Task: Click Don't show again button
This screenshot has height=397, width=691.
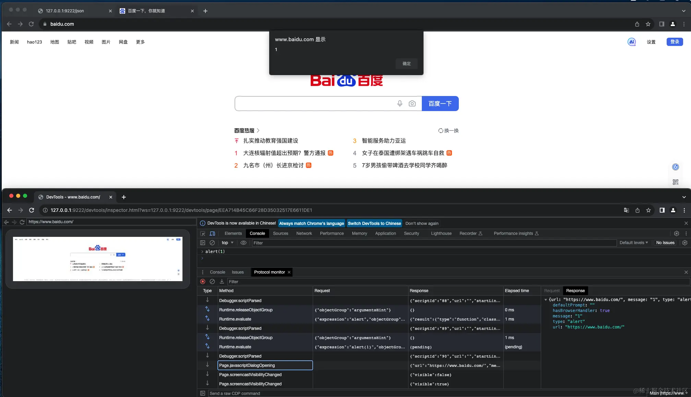Action: click(x=422, y=224)
